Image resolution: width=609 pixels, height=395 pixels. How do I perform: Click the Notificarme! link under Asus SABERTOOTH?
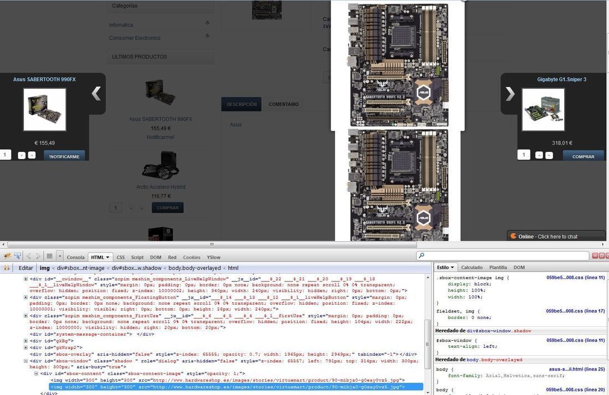coord(161,137)
